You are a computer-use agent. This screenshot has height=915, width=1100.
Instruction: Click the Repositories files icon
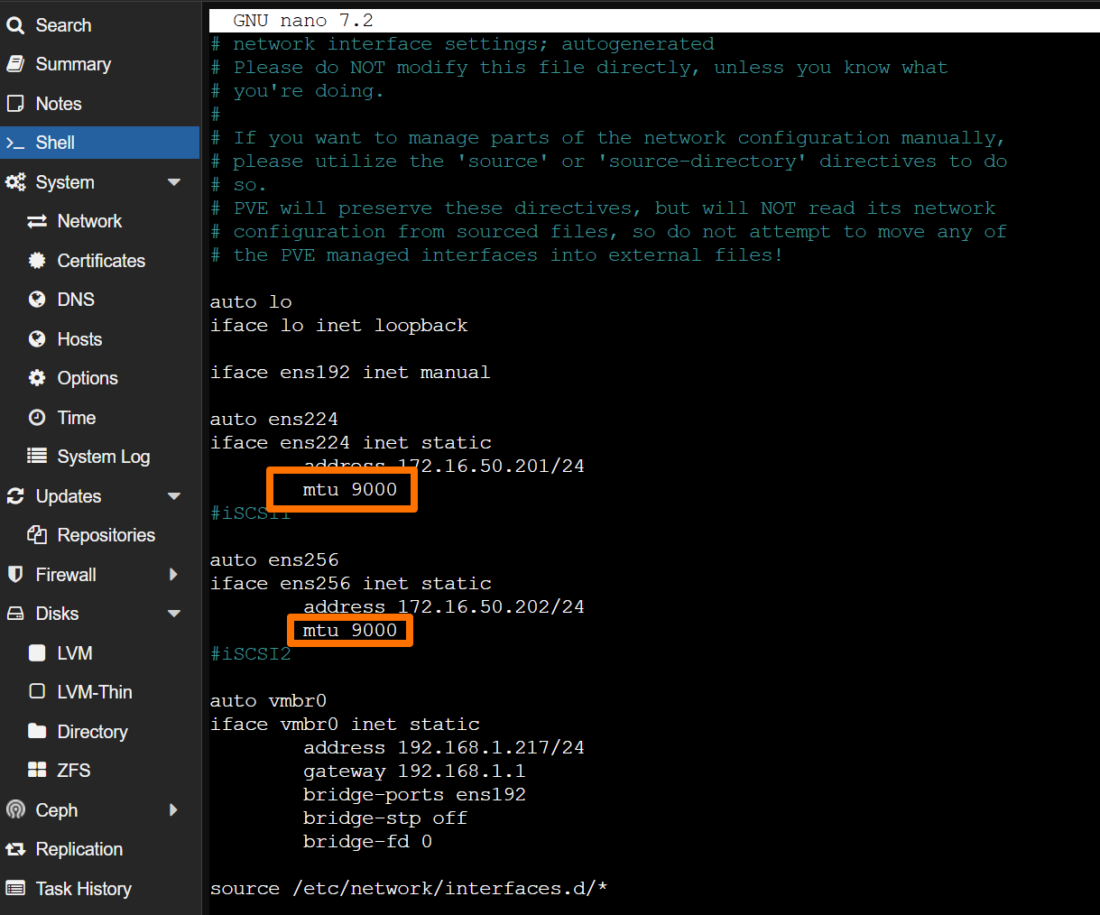[37, 535]
